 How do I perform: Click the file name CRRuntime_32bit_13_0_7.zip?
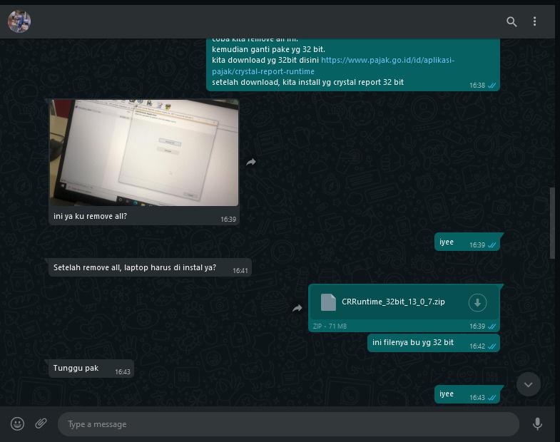(x=393, y=302)
